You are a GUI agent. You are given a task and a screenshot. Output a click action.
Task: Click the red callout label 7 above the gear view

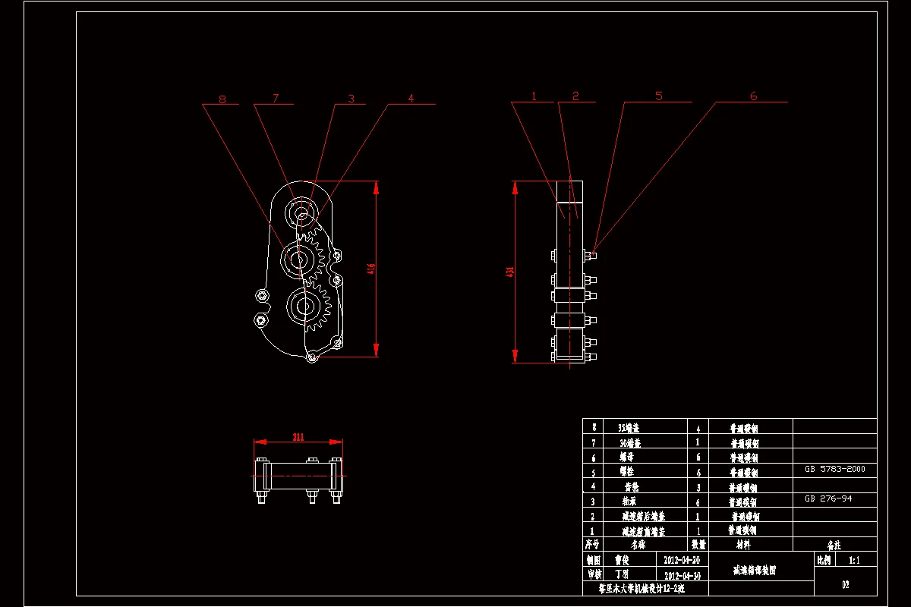pyautogui.click(x=276, y=99)
